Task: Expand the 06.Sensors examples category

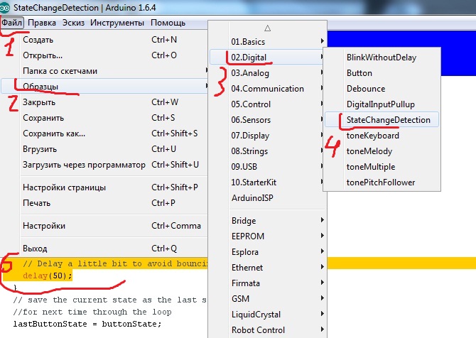Action: click(x=251, y=120)
